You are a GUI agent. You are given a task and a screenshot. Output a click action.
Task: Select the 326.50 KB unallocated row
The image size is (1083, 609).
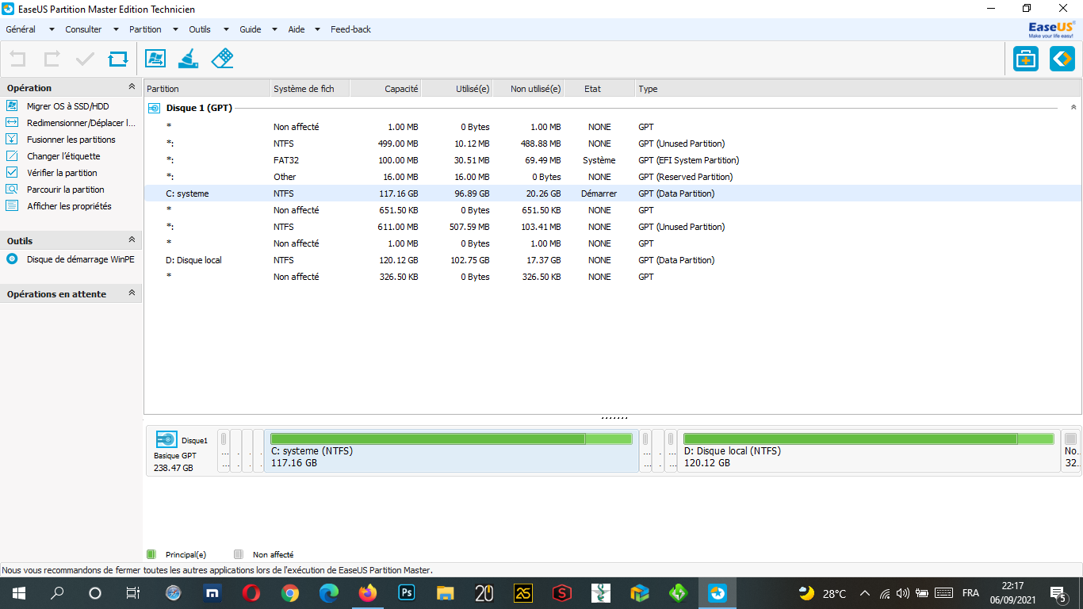613,277
